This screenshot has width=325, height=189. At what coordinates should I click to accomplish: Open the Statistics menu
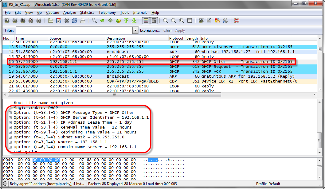point(87,13)
